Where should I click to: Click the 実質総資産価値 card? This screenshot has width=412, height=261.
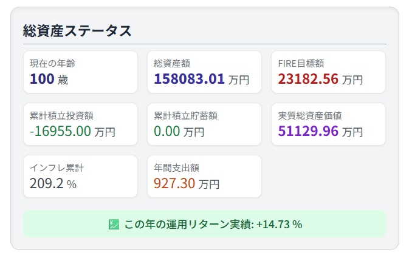(x=328, y=124)
